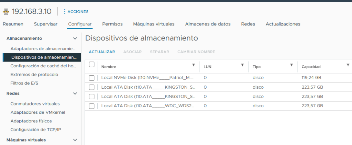This screenshot has height=145, width=352.
Task: Open the ACCIONES three-dot menu
Action: (65, 12)
